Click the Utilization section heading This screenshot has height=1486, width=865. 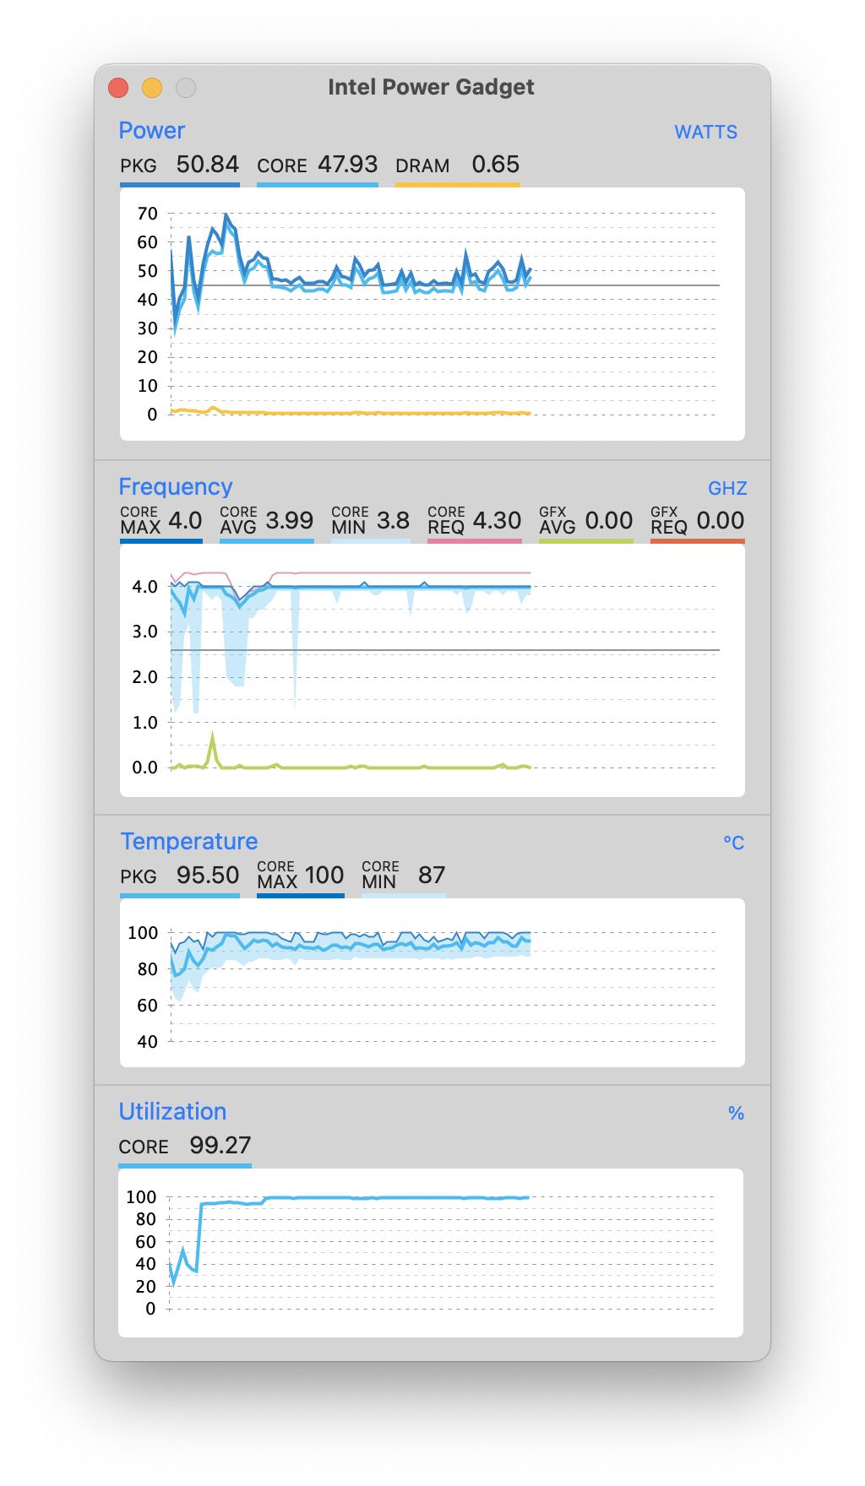click(x=172, y=1112)
